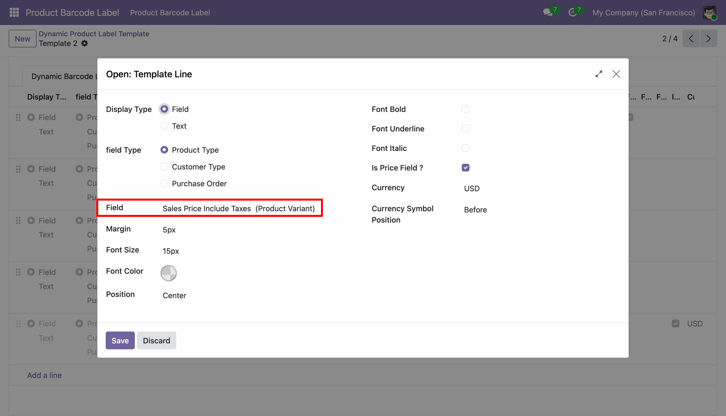Open Product Barcode Label top menu item

point(170,12)
